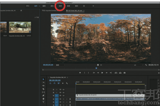Click Add Marker in source monitor
The height and width of the screenshot is (106, 160).
tap(80, 73)
